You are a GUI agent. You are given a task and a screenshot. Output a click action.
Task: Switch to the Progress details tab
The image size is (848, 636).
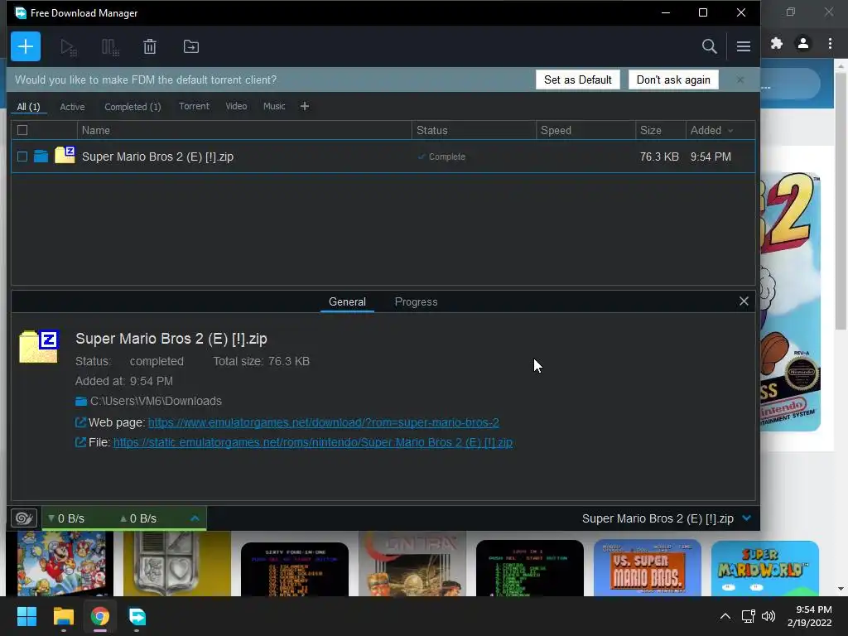click(x=416, y=301)
